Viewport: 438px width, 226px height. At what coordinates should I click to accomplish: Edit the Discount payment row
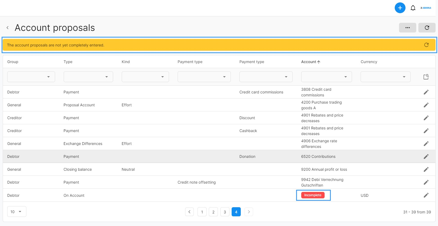(426, 118)
